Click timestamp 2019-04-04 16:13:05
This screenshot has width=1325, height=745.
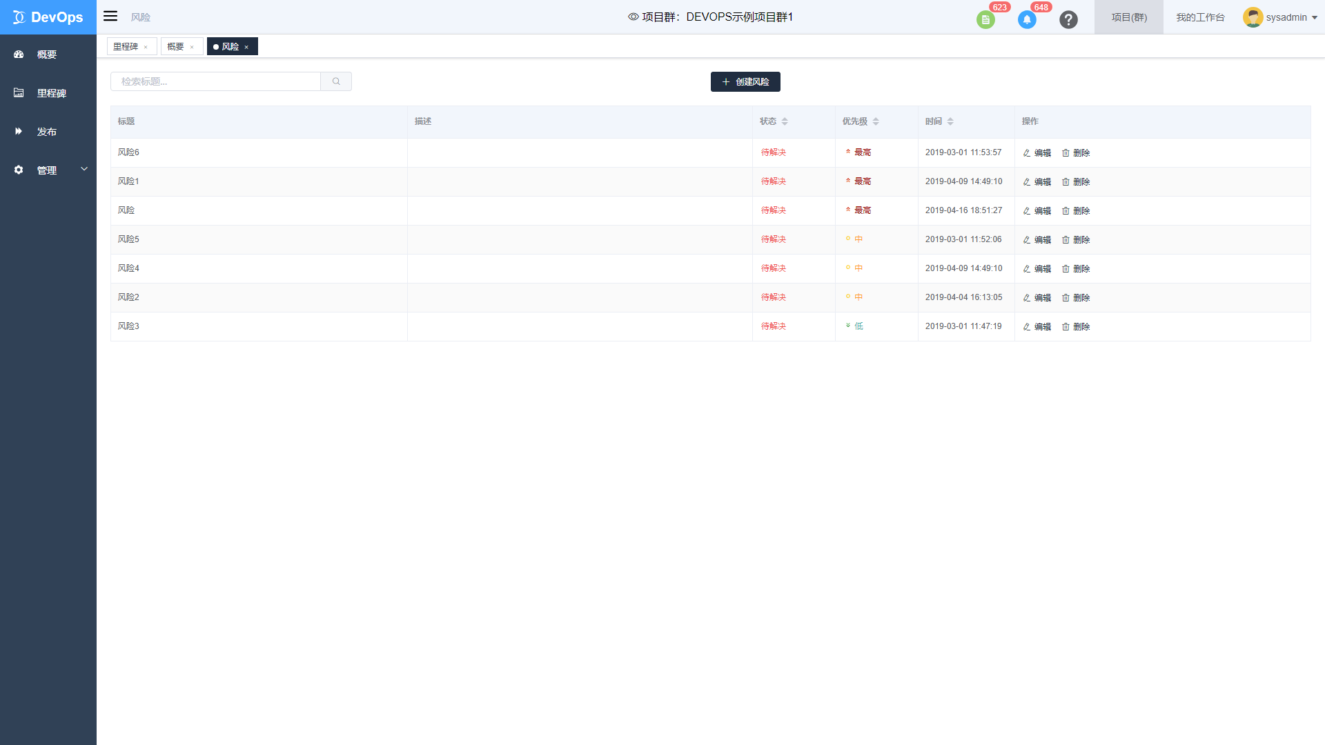(x=963, y=297)
